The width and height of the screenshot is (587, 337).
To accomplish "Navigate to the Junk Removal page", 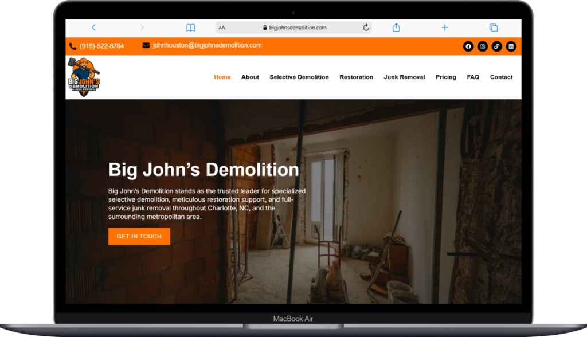I will point(404,77).
